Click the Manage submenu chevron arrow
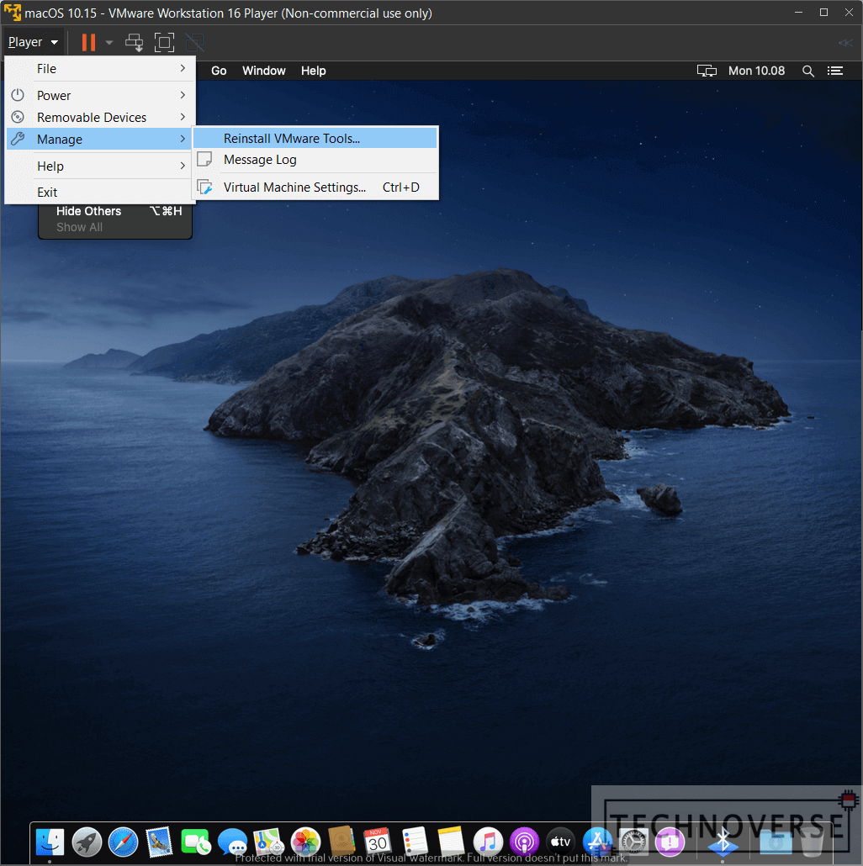Image resolution: width=863 pixels, height=866 pixels. pos(183,139)
